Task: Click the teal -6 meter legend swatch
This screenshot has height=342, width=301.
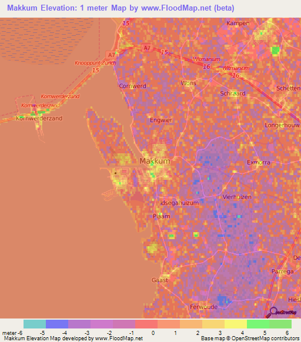Action: (35, 324)
